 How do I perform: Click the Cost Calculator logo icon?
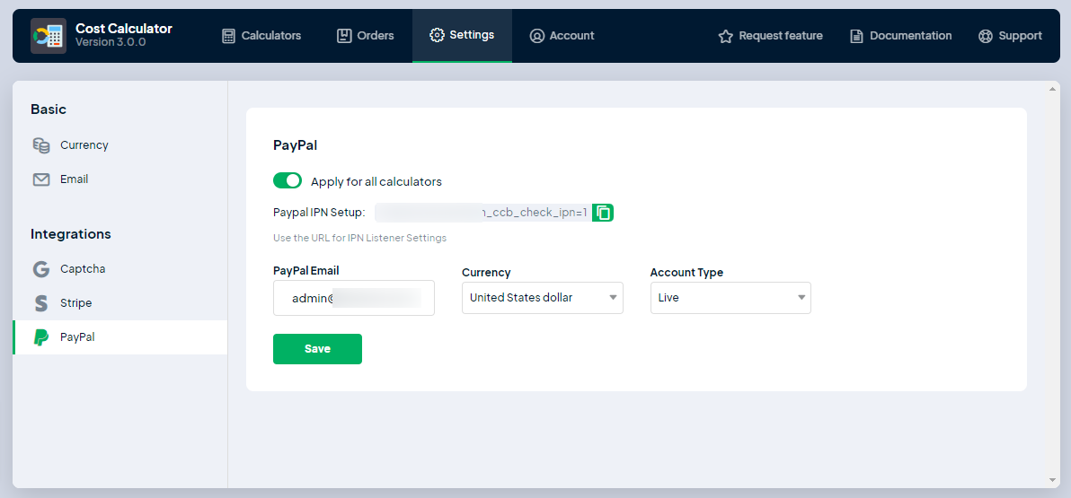click(x=49, y=36)
